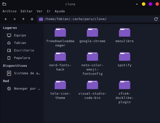Open the Archivo menu
Screen dimensions: 160x123
point(10,11)
